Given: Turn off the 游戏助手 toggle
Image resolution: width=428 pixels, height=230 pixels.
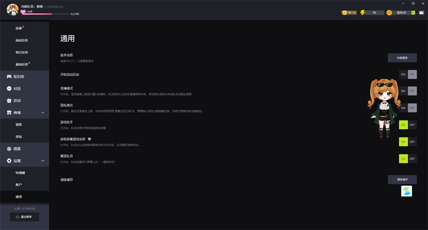Looking at the screenshot, I should pos(412,125).
